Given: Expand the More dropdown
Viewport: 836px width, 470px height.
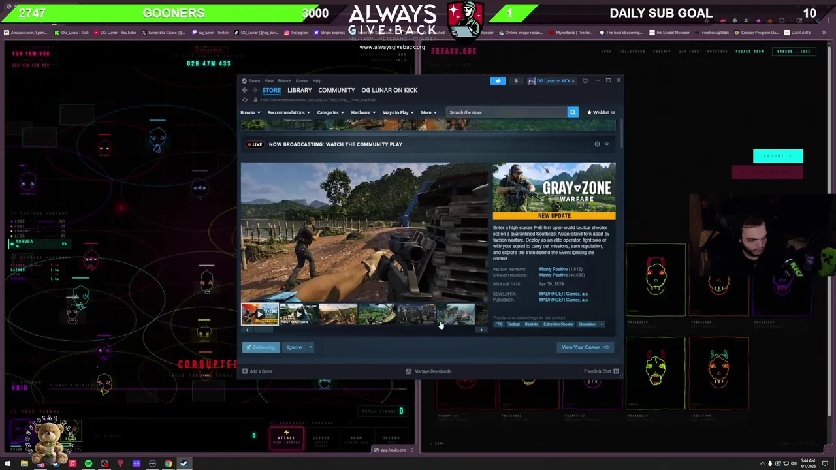Looking at the screenshot, I should click(428, 112).
